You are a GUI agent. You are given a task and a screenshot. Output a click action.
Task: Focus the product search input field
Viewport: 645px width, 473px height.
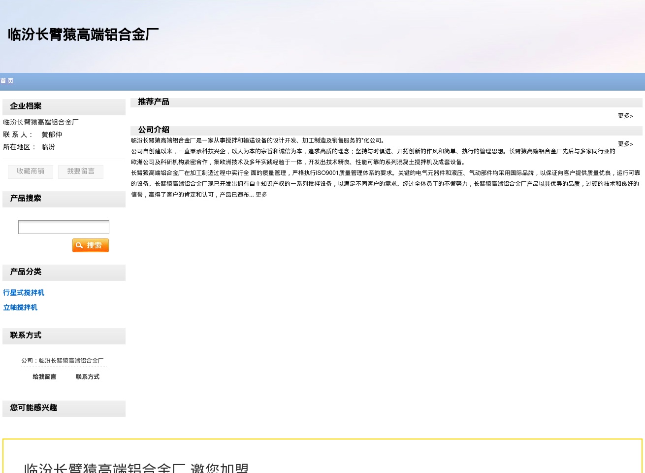[x=64, y=227]
